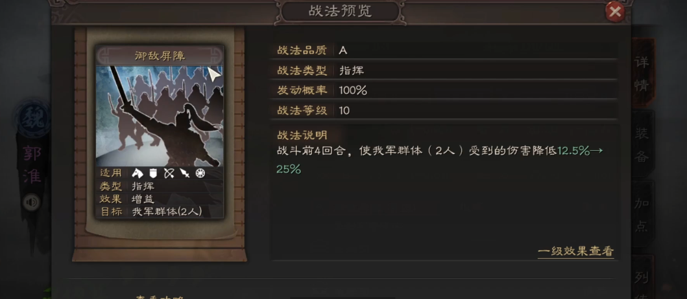Screen dimensions: 687x299
Task: Click the siege wheel troop icon
Action: click(200, 173)
